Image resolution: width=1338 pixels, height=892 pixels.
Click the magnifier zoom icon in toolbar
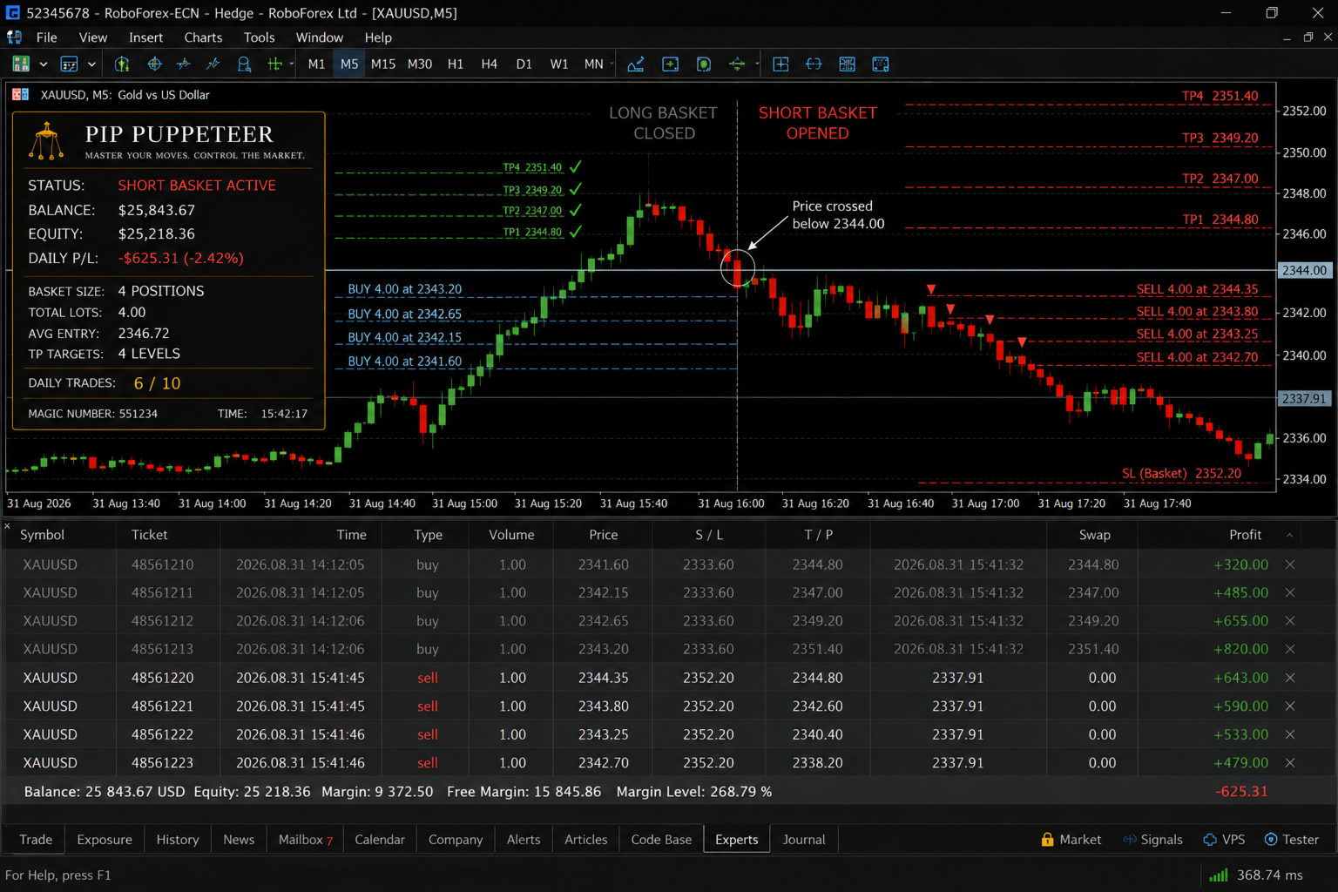244,64
